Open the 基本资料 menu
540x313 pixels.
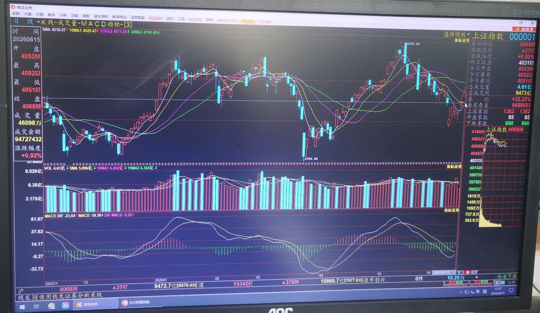(x=101, y=16)
